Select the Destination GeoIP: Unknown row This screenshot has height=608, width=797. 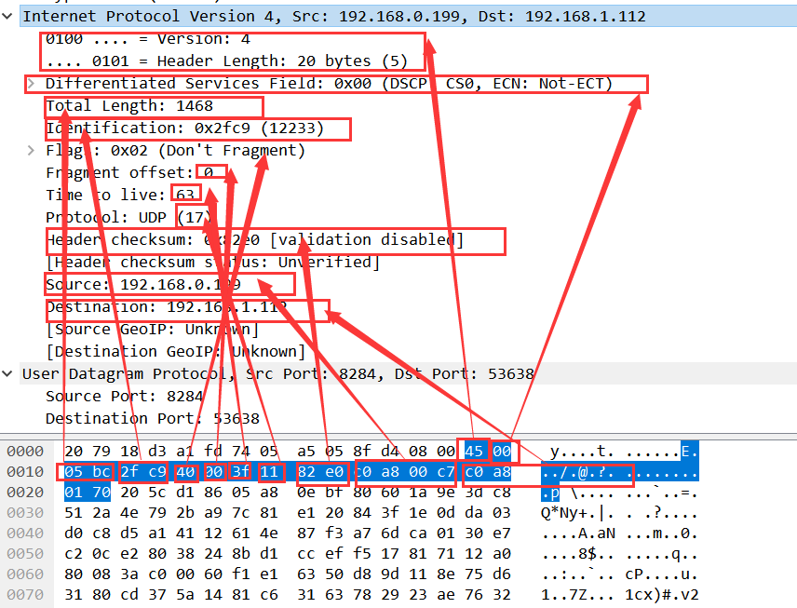[x=176, y=352]
